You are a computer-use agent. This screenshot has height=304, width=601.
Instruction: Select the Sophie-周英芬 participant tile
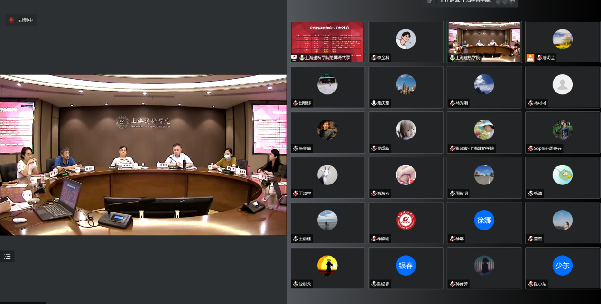562,132
